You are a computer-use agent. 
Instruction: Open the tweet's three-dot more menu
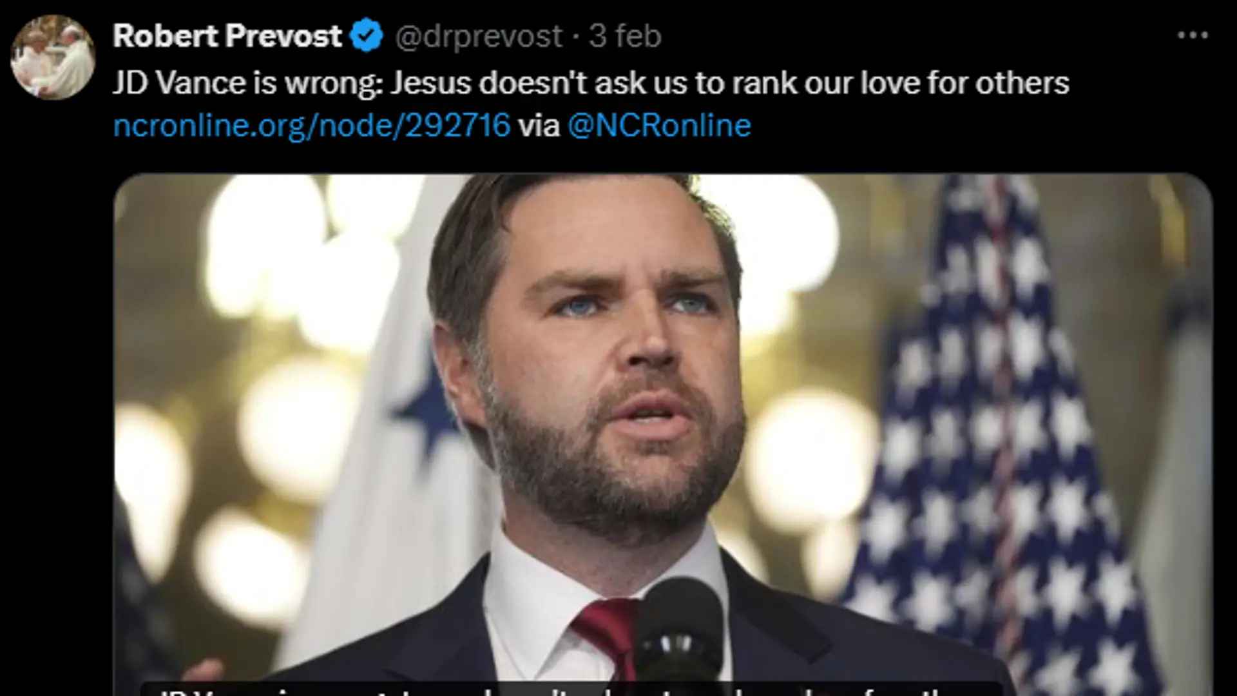click(x=1193, y=36)
